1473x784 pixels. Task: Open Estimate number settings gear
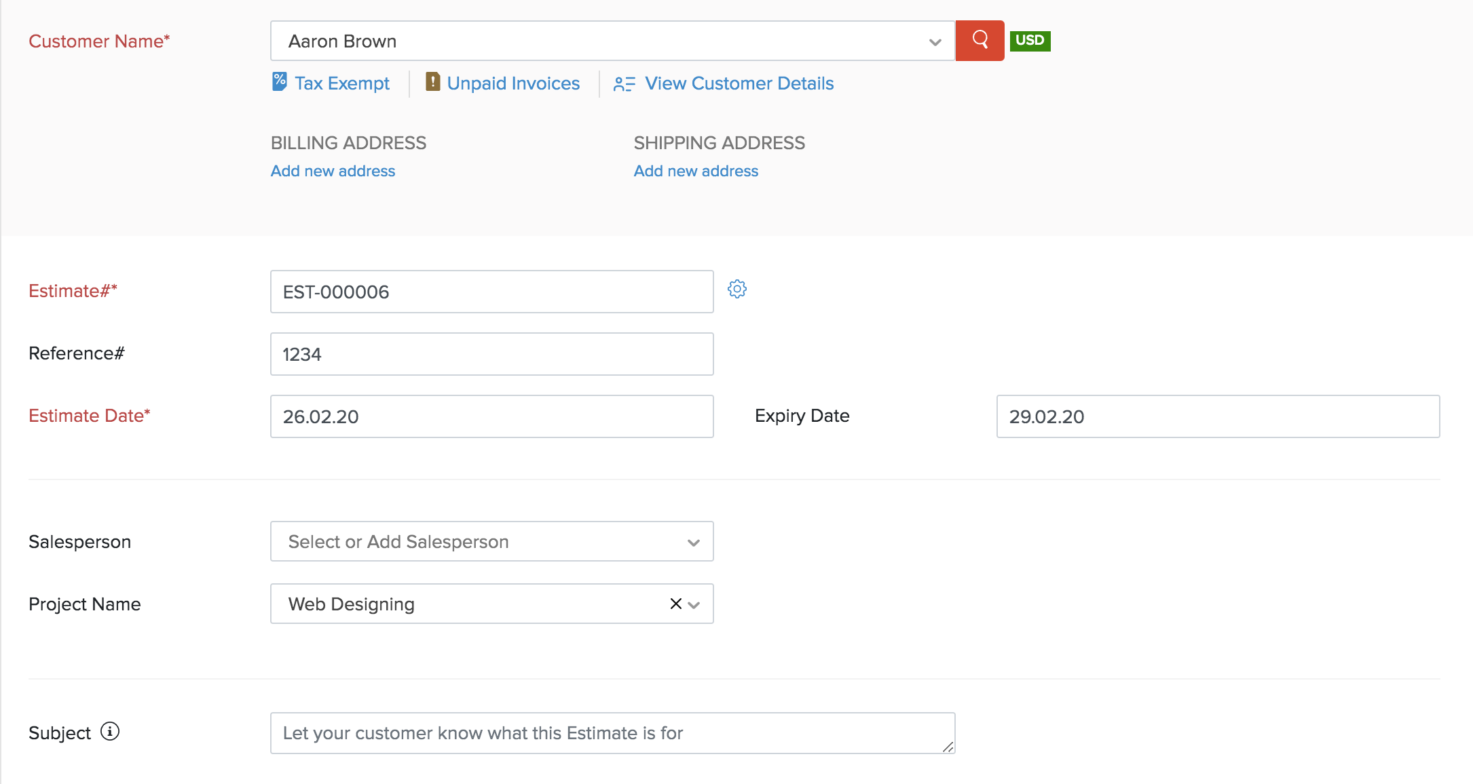(x=737, y=290)
